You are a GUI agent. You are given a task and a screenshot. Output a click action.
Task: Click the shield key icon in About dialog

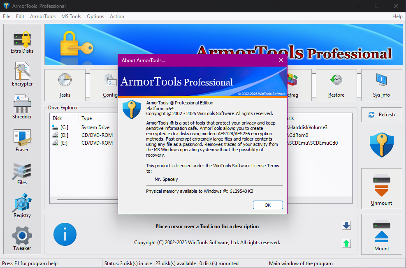click(x=132, y=110)
